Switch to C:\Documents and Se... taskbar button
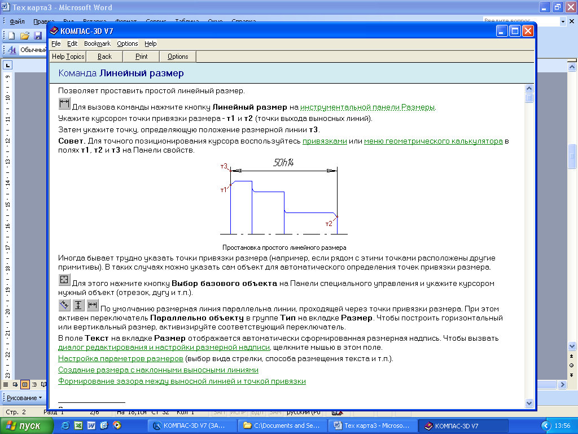The width and height of the screenshot is (578, 434). point(282,426)
